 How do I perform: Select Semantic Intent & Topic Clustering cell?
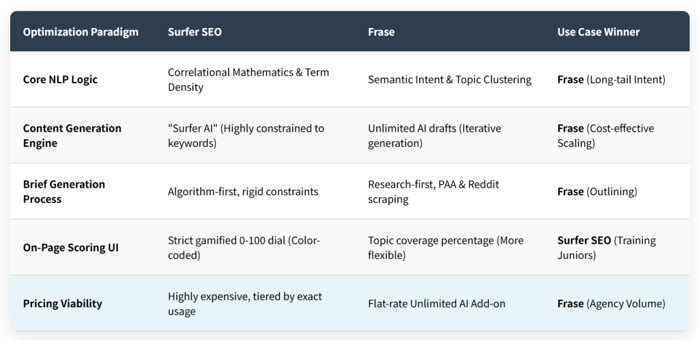point(450,80)
